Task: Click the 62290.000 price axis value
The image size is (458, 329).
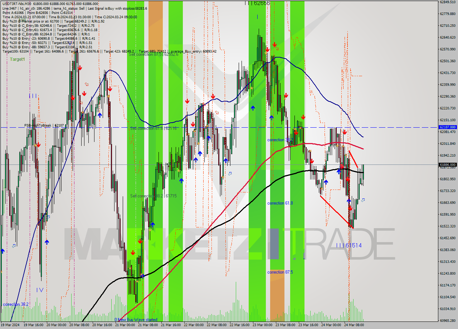Action: (x=447, y=96)
